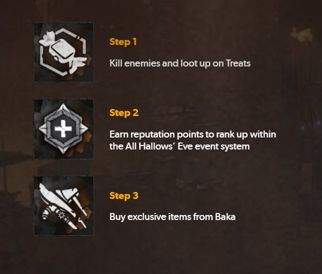Click the orange Step 3 heading
Viewport: 322px width, 274px height.
pos(124,196)
